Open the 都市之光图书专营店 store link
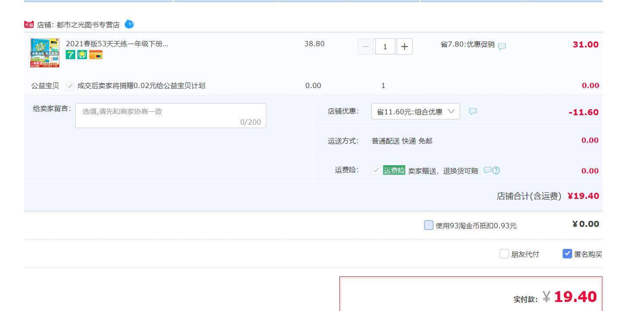 (89, 25)
